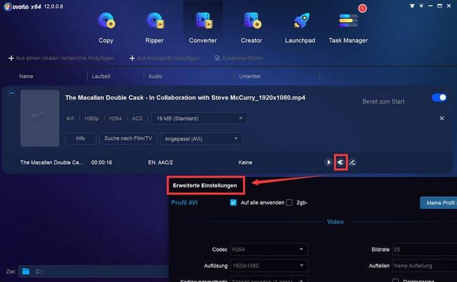Click the Audio column header
Viewport: 457px width, 282px height.
click(x=155, y=76)
